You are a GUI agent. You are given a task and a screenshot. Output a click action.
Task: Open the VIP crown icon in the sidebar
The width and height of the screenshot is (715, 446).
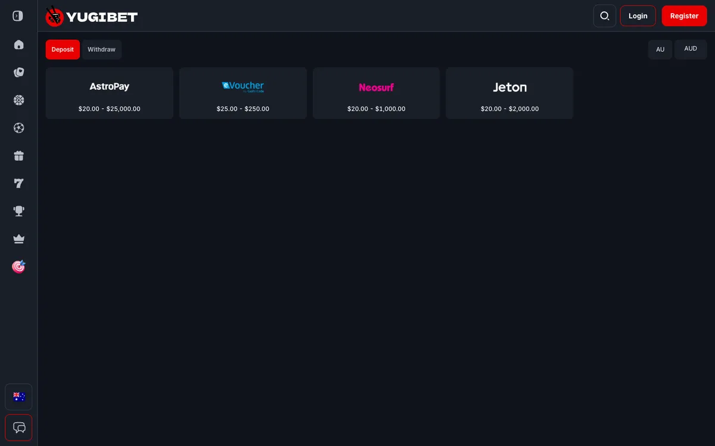coord(18,239)
